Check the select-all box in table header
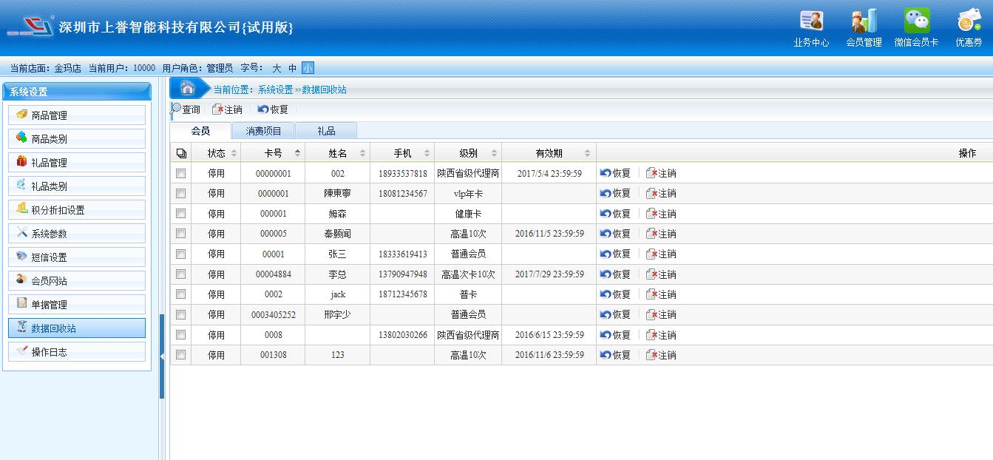This screenshot has height=460, width=993. tap(181, 153)
